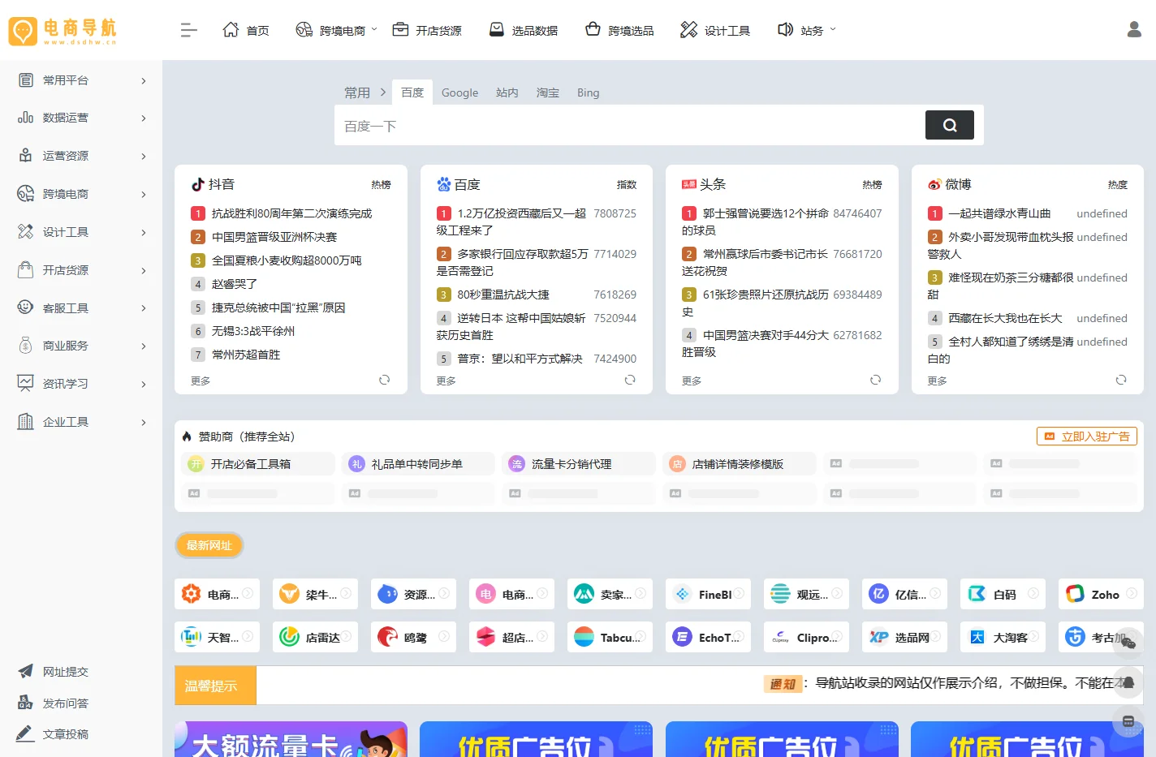Open 跨境选品 in top navigation
The height and width of the screenshot is (757, 1156).
(x=619, y=30)
